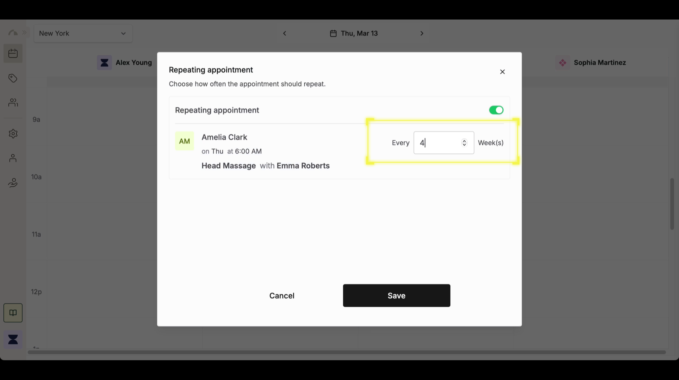679x380 pixels.
Task: Open the New York location dropdown
Action: (x=83, y=34)
